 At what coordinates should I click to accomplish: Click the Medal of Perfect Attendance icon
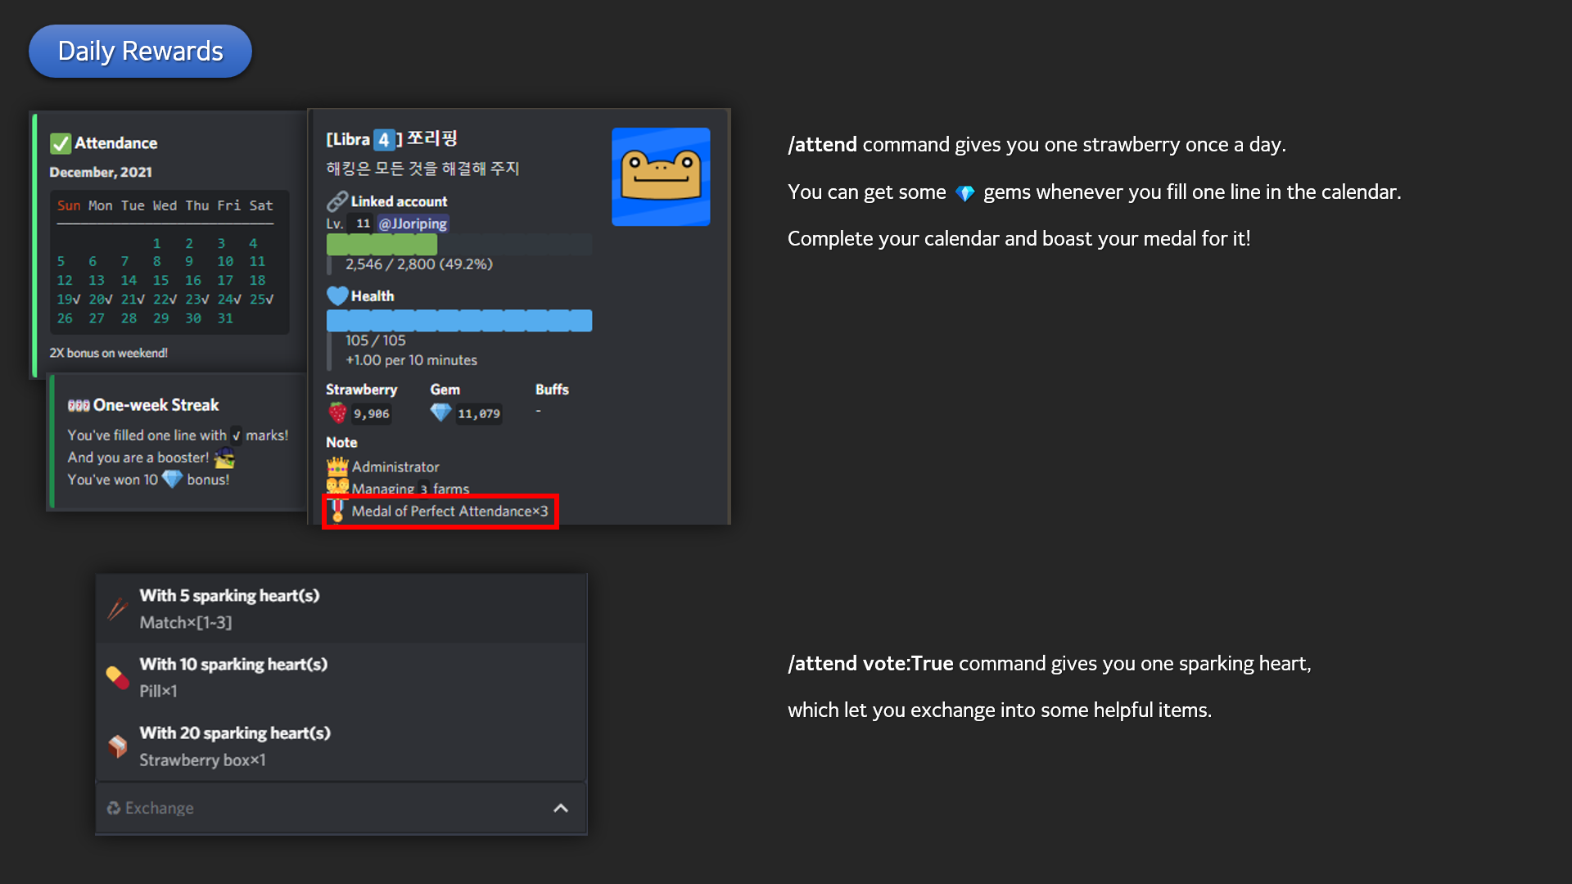337,511
